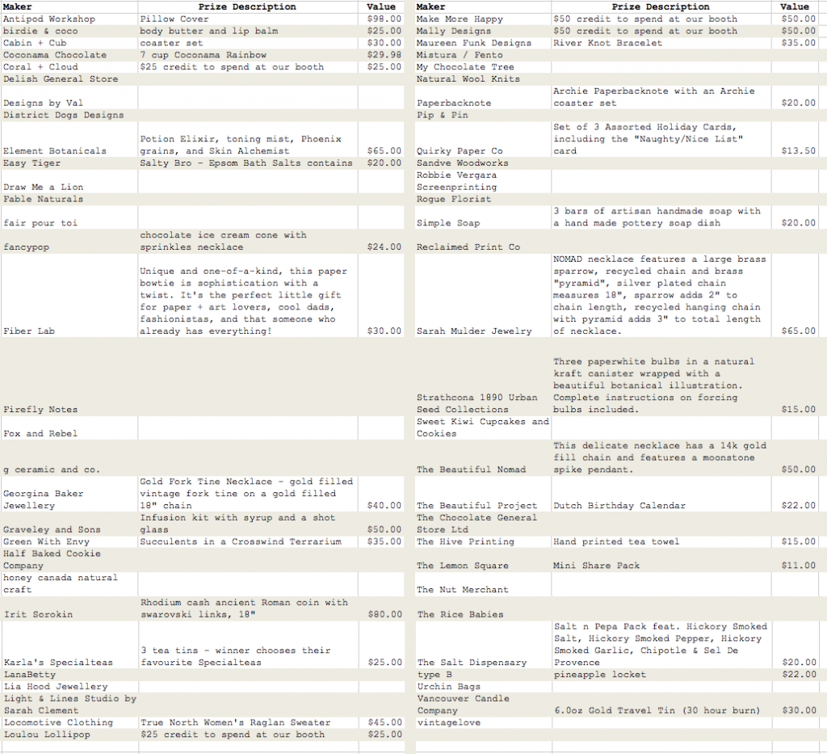827x754 pixels.
Task: Click the 'Quirky Paper Co' cell
Action: 483,139
